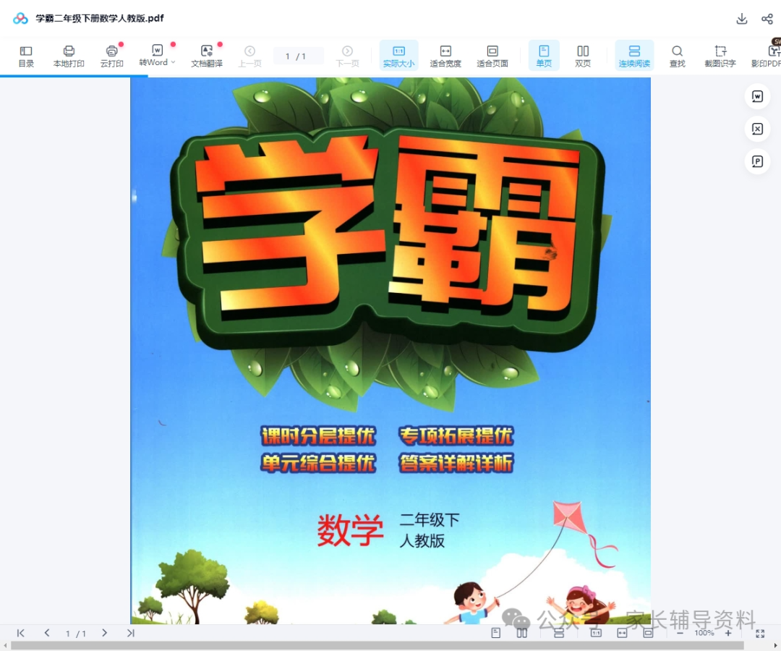Click the 云打印 cloud print button
Image resolution: width=781 pixels, height=651 pixels.
coord(111,56)
